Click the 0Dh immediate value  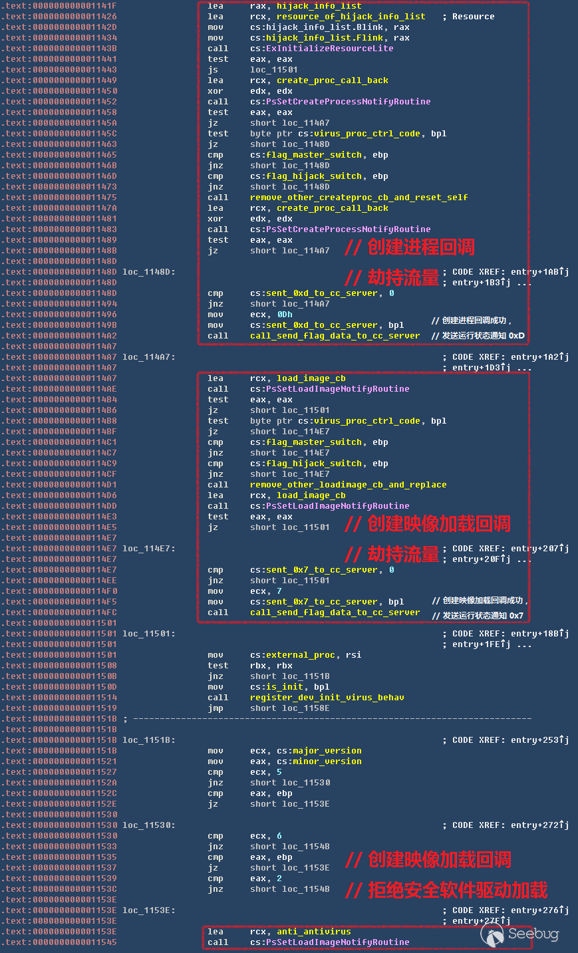[285, 315]
